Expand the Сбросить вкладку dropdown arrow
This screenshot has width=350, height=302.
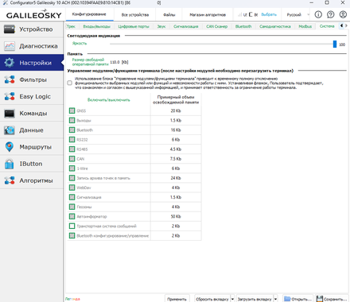(x=232, y=299)
